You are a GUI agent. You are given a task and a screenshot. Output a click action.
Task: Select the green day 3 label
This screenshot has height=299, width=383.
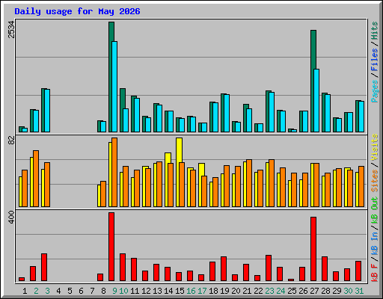coord(47,291)
